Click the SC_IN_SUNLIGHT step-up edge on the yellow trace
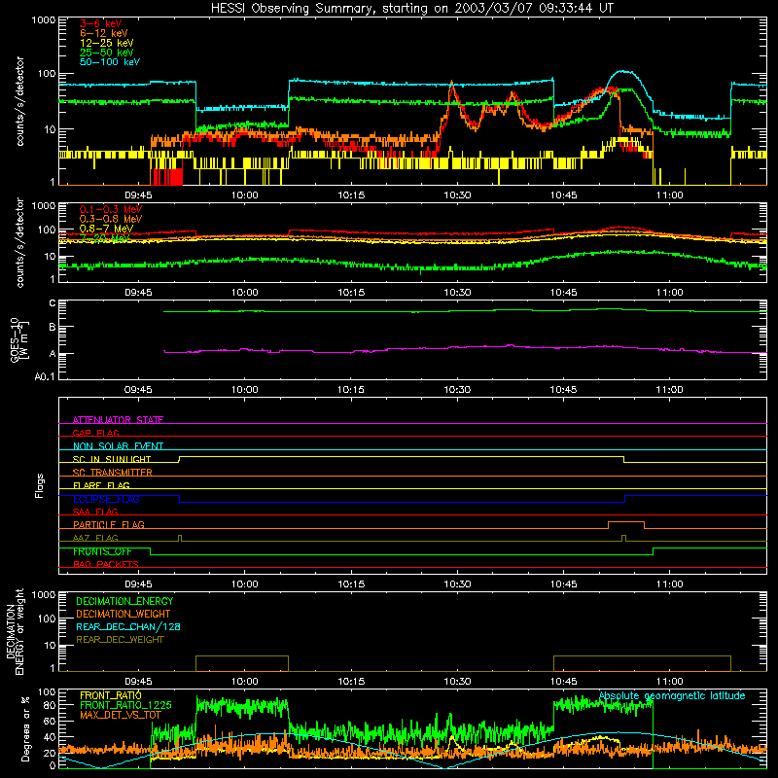This screenshot has height=778, width=778. [x=179, y=459]
